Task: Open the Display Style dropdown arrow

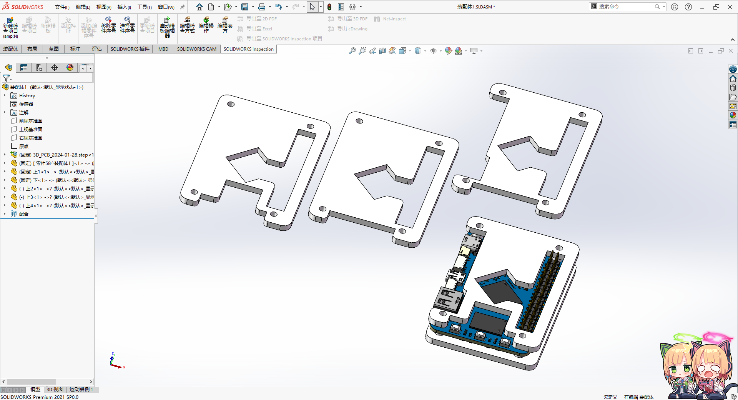Action: 425,51
